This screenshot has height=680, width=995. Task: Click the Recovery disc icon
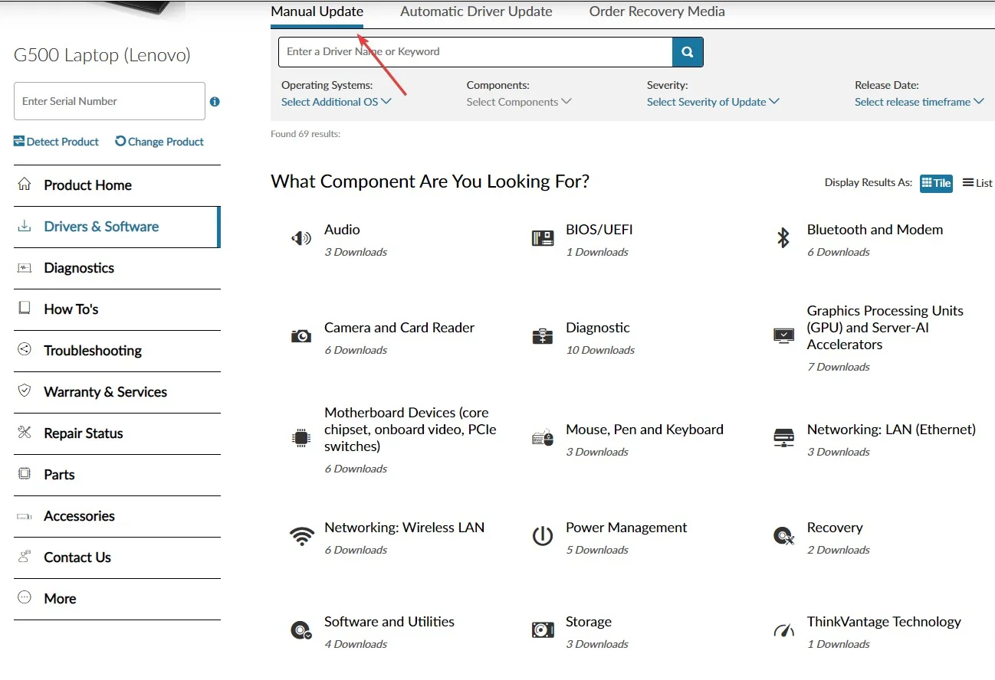(x=783, y=536)
